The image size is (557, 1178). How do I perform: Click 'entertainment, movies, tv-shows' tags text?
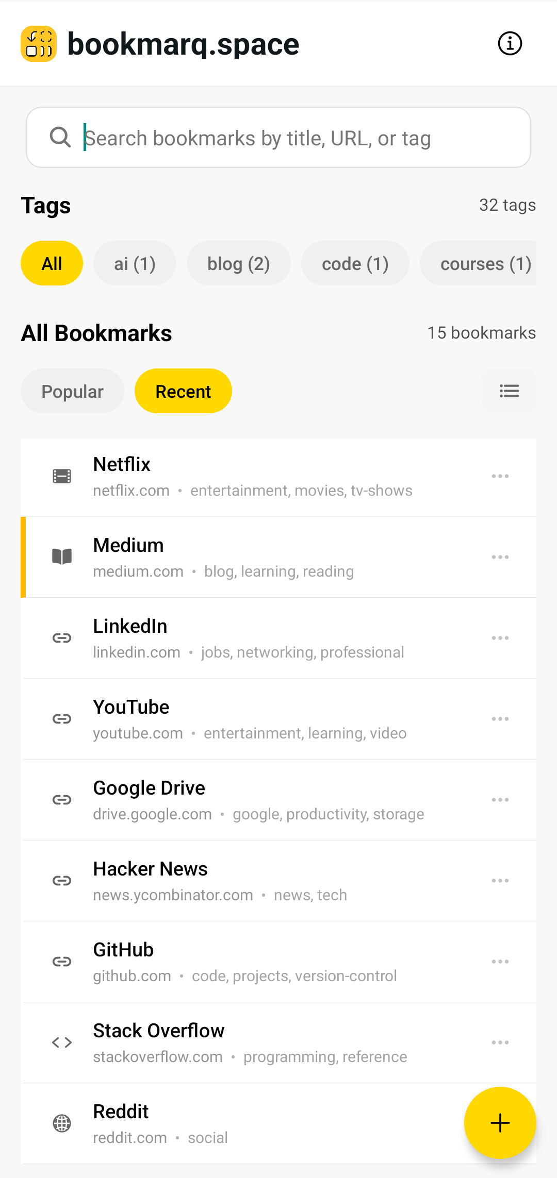click(301, 491)
